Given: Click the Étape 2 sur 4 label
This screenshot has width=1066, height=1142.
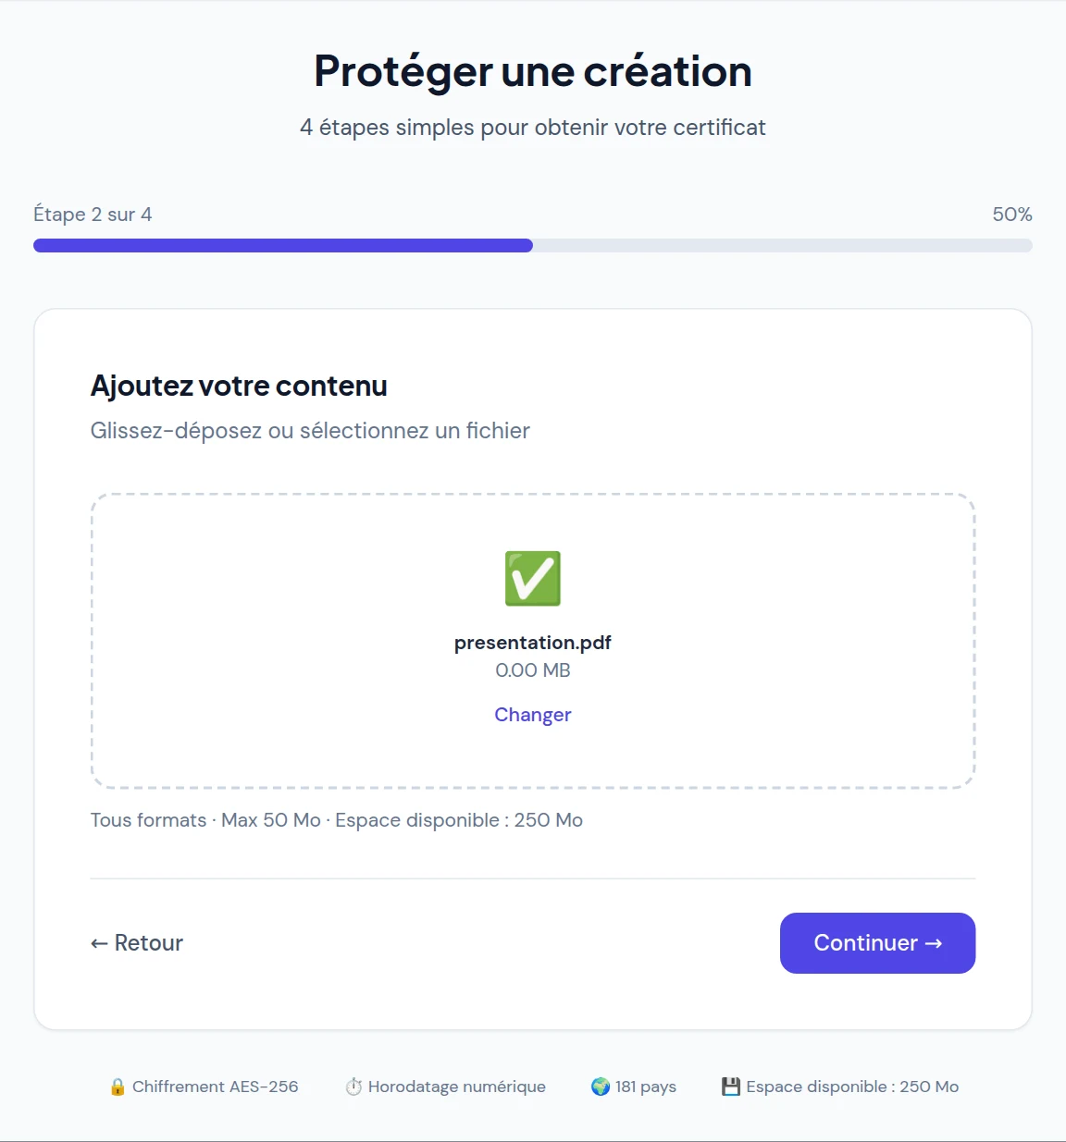Looking at the screenshot, I should tap(93, 215).
